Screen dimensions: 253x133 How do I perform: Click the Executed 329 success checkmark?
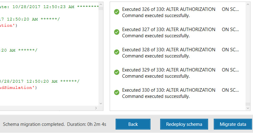[117, 72]
